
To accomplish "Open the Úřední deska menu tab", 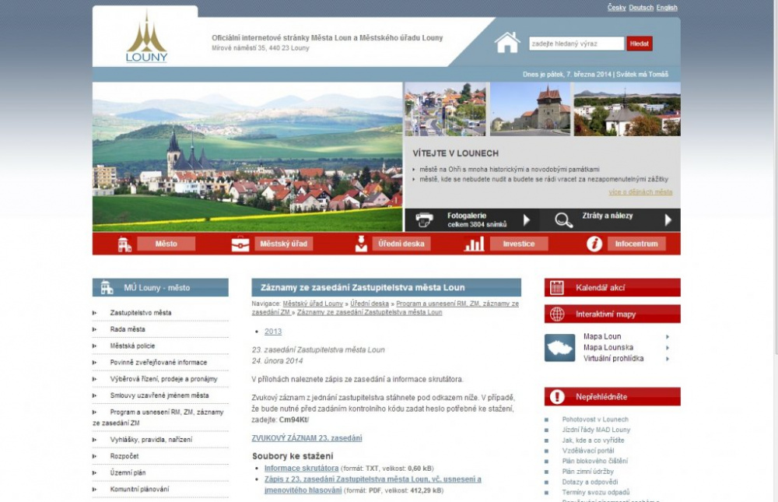I will click(401, 244).
